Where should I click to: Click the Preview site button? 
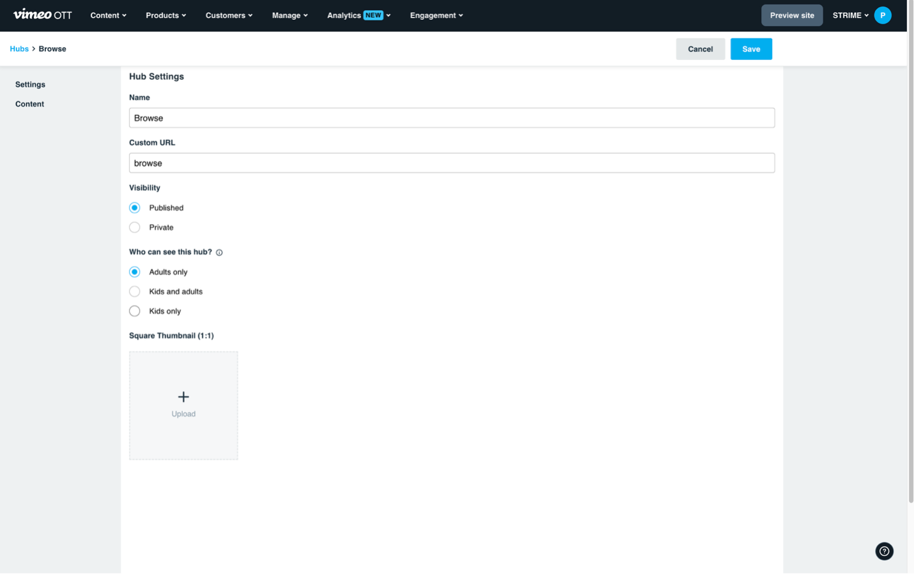click(792, 15)
